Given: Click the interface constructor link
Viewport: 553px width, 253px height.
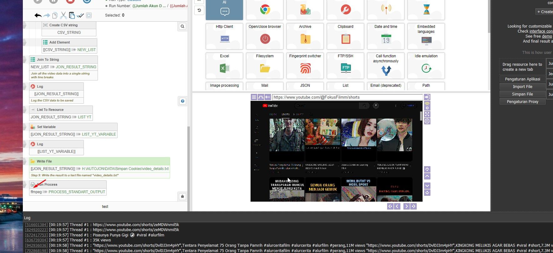Looking at the screenshot, I should point(541,31).
